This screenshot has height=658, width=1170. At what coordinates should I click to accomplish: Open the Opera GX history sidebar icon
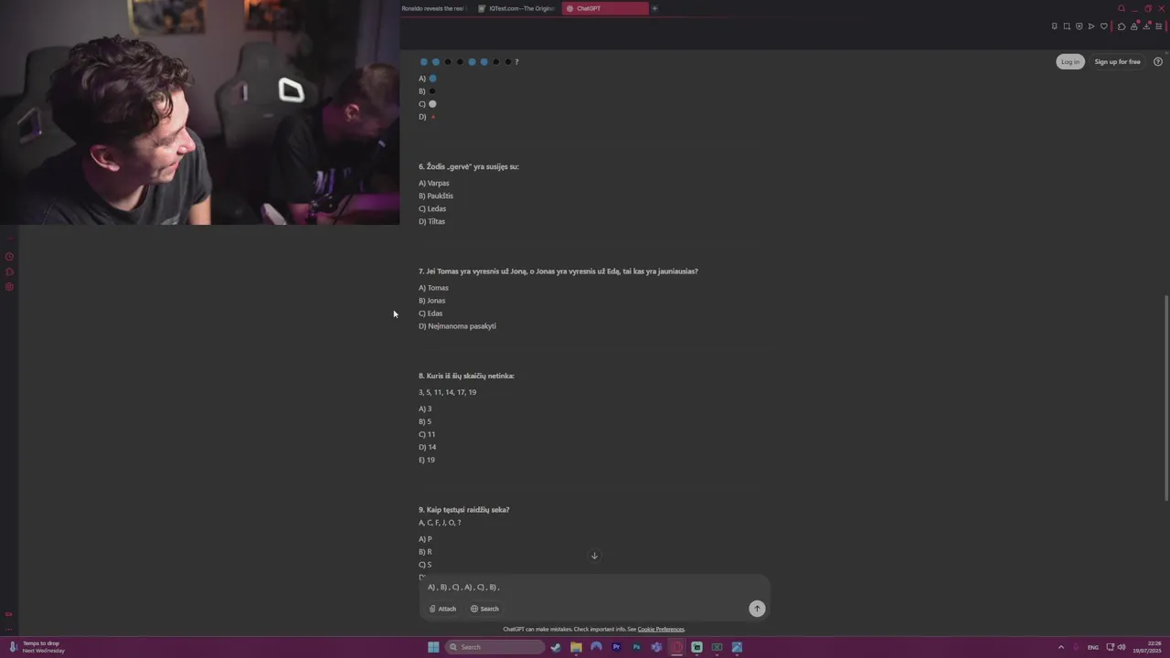point(9,257)
